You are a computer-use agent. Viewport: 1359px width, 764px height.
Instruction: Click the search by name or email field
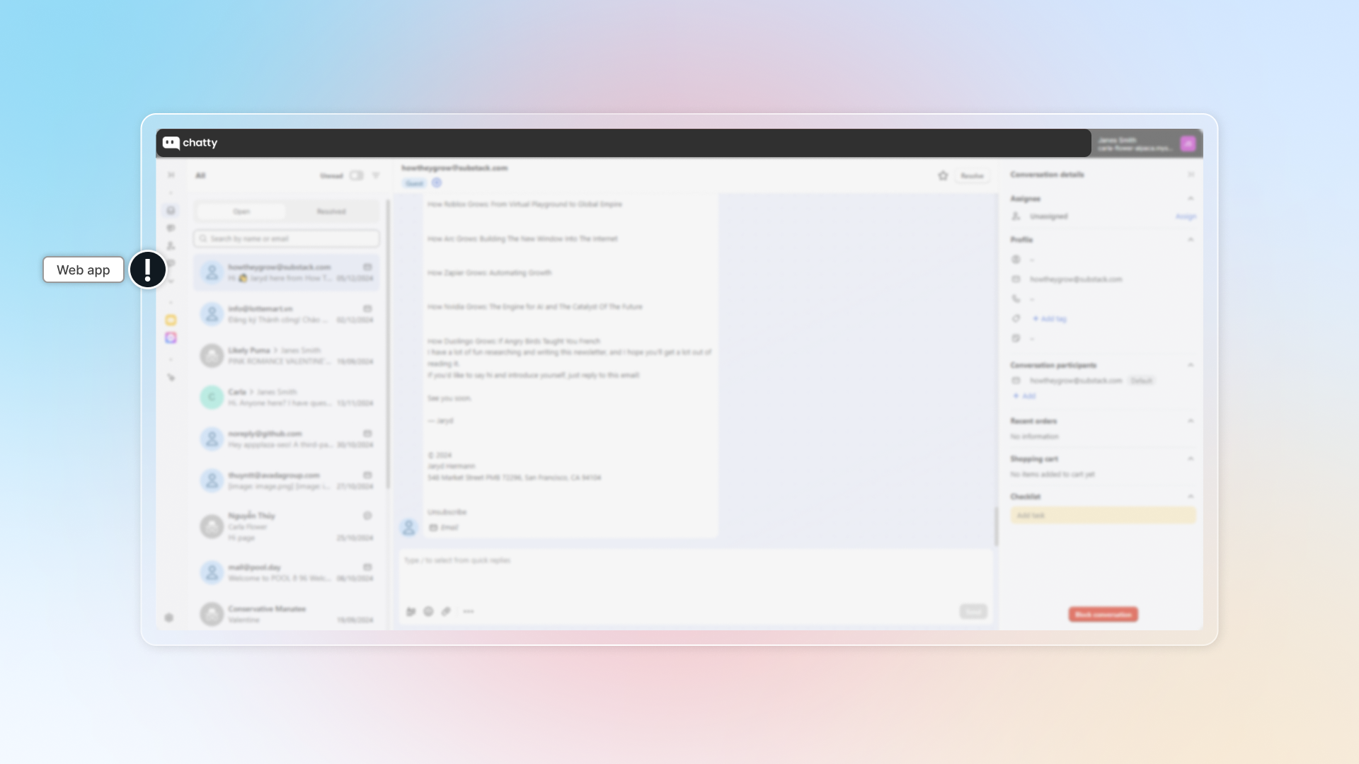tap(287, 238)
